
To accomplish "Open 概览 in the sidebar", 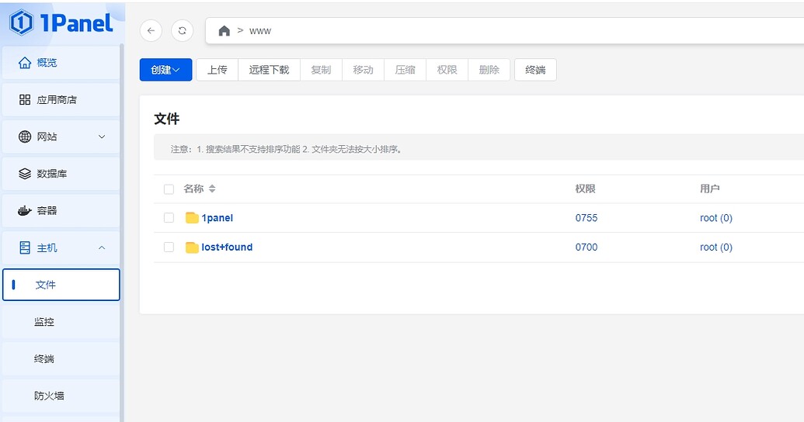I will [x=61, y=63].
